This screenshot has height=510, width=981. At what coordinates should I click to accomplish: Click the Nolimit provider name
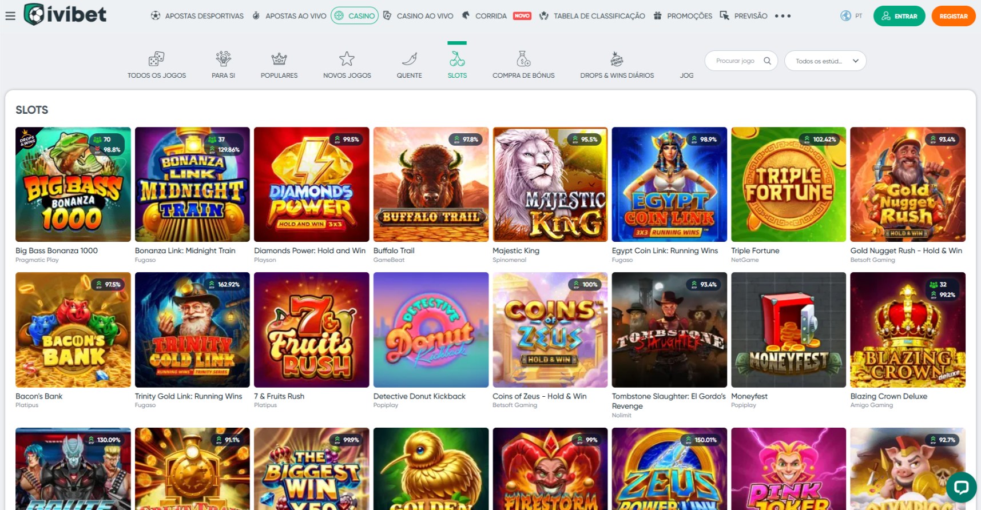coord(621,416)
